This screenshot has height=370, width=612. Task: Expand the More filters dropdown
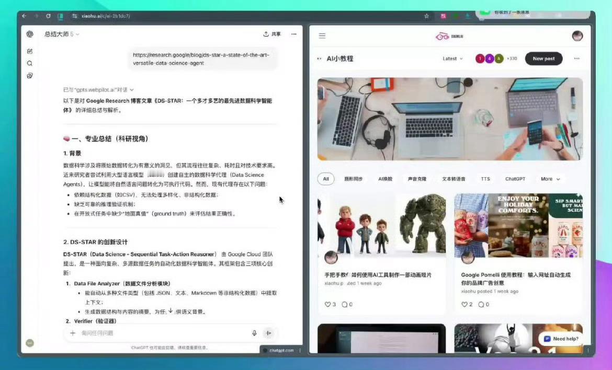pos(550,179)
